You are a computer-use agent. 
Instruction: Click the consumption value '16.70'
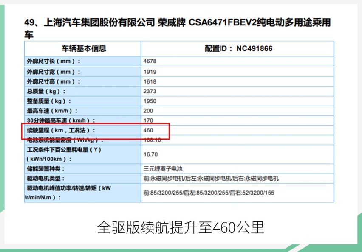point(150,154)
